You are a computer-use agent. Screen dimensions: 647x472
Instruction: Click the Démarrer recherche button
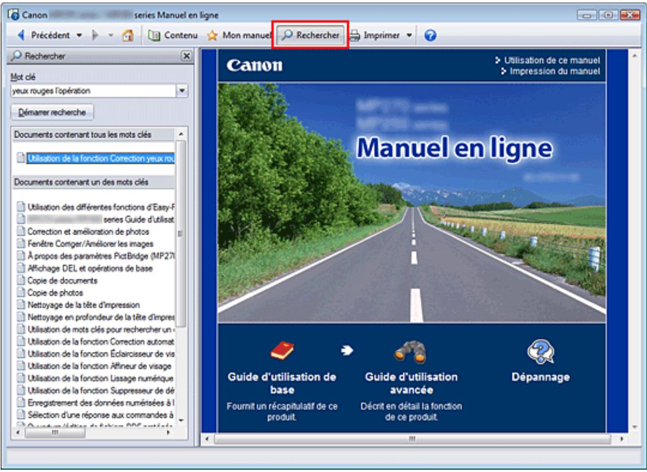[52, 112]
